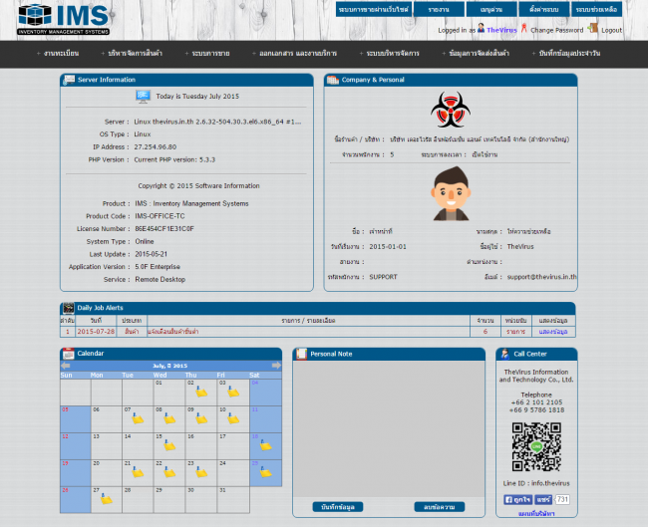The image size is (648, 527).
Task: Click the LINE QR code image
Action: tap(536, 446)
